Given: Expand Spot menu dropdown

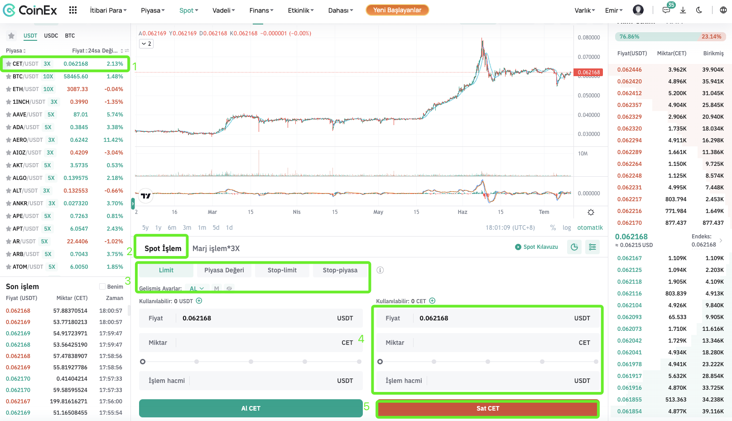Looking at the screenshot, I should click(x=188, y=10).
